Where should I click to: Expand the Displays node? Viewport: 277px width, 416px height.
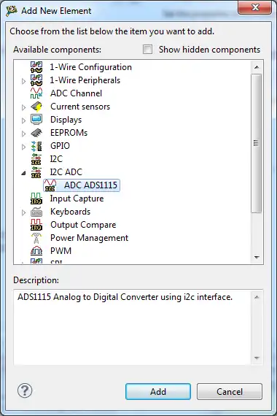(23, 120)
